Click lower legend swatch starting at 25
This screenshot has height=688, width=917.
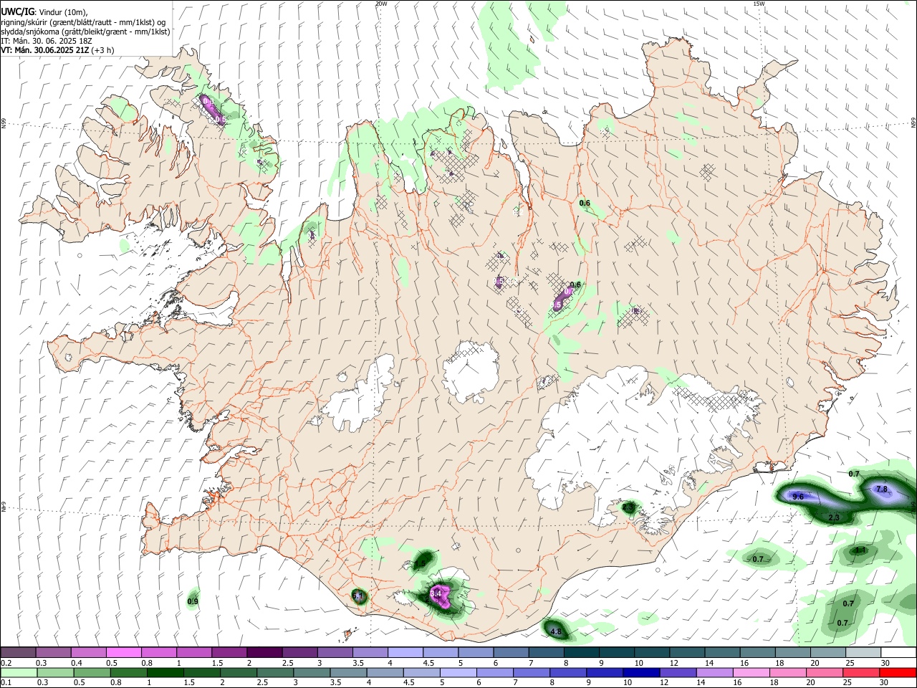point(860,672)
